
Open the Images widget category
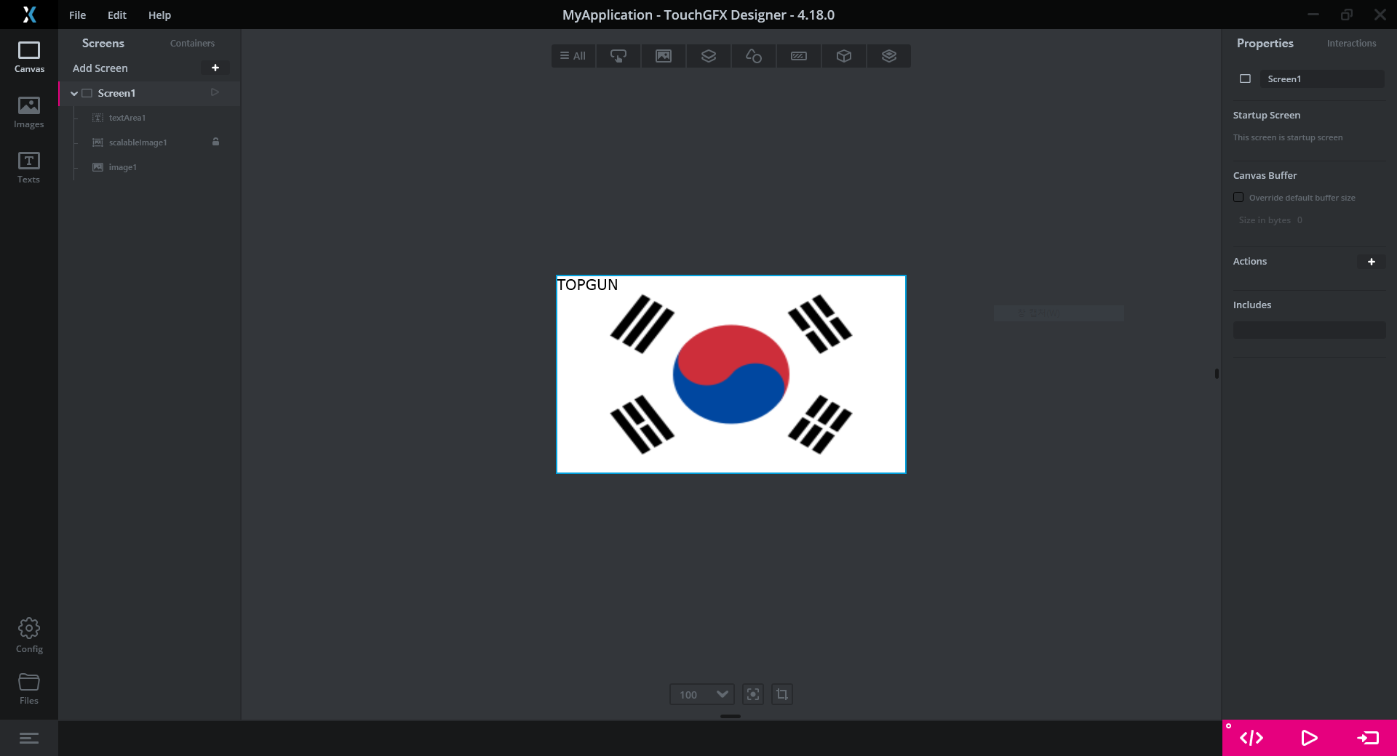(x=664, y=56)
